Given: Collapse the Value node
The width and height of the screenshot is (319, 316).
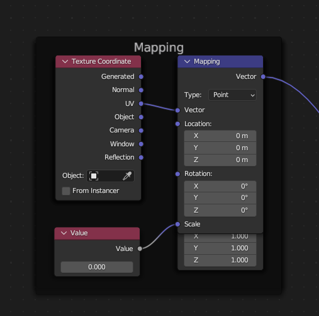Looking at the screenshot, I should (64, 233).
